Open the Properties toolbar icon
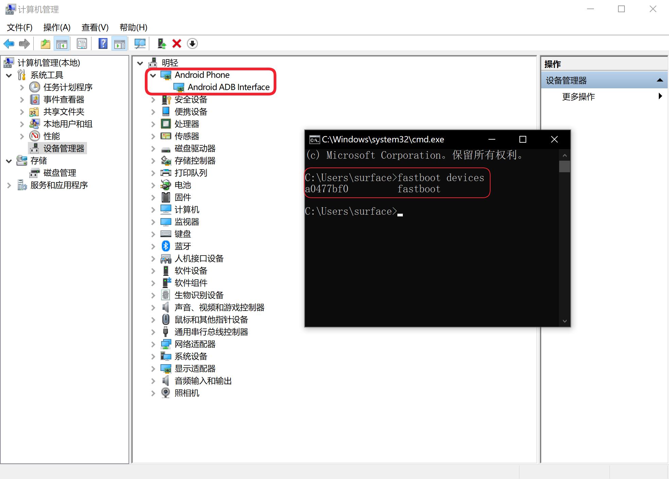669x479 pixels. pos(82,43)
